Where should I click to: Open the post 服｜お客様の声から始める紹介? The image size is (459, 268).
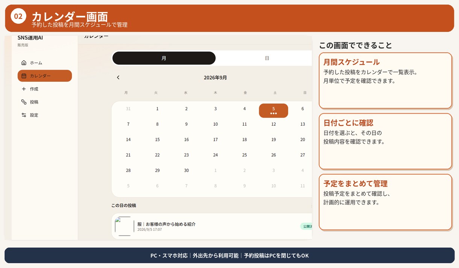click(166, 224)
